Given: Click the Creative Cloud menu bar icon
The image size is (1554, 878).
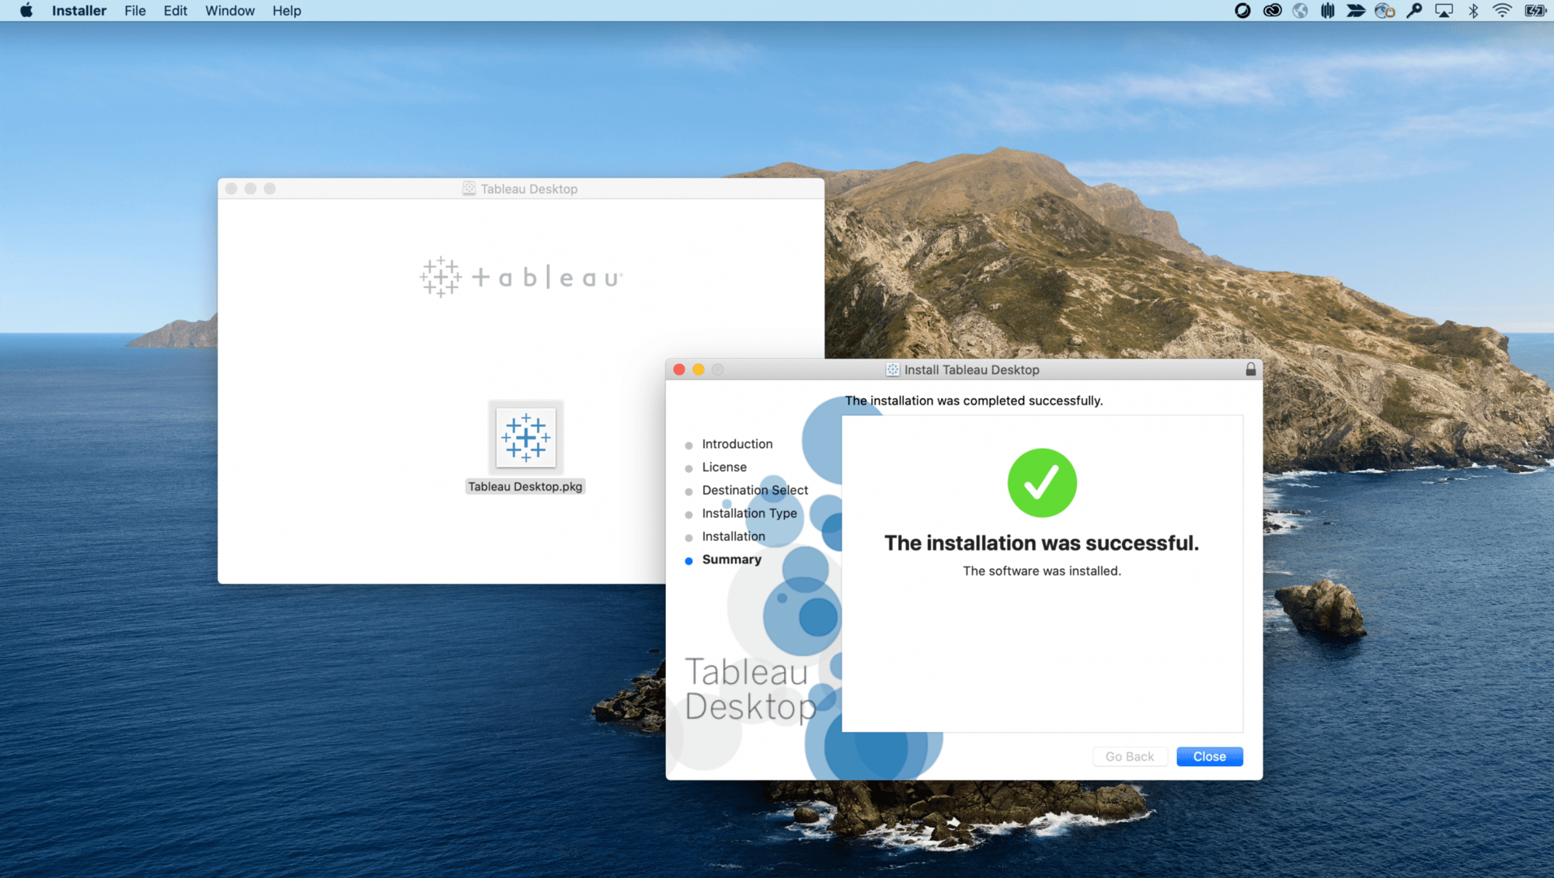Looking at the screenshot, I should coord(1272,10).
